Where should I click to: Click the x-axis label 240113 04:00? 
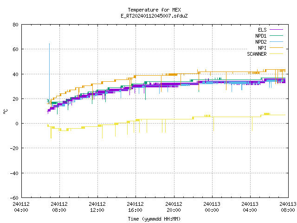(250, 207)
